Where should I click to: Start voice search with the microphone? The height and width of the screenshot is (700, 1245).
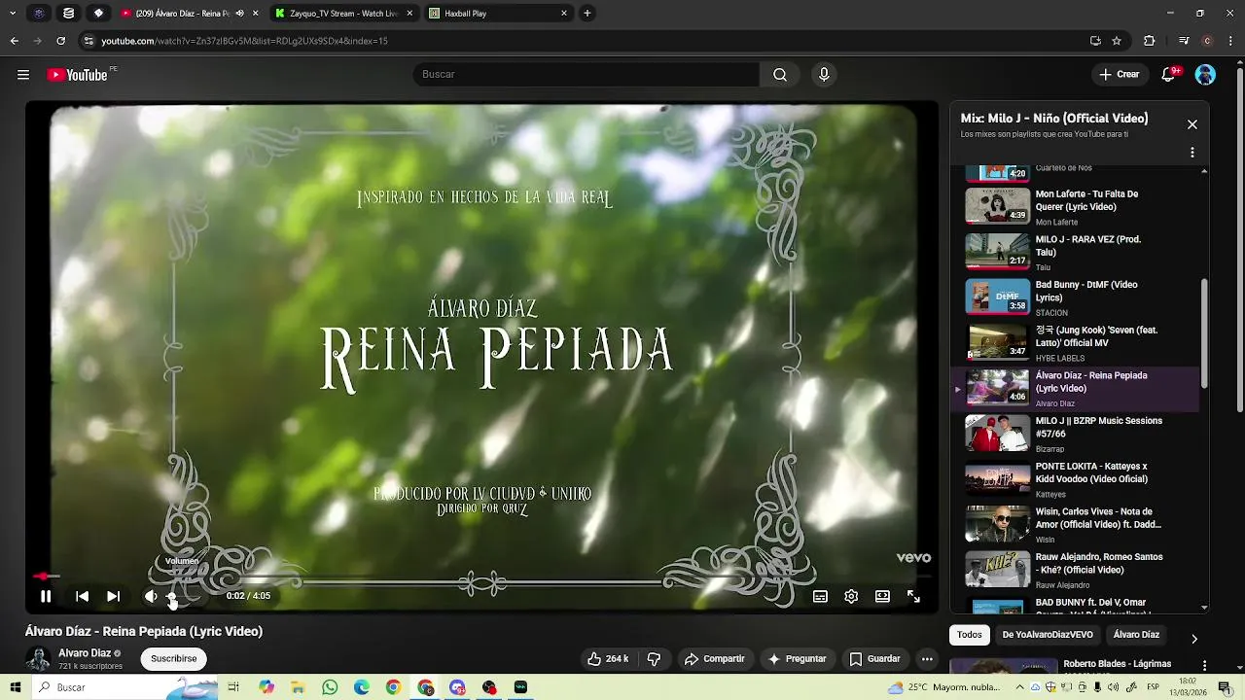[x=824, y=75]
